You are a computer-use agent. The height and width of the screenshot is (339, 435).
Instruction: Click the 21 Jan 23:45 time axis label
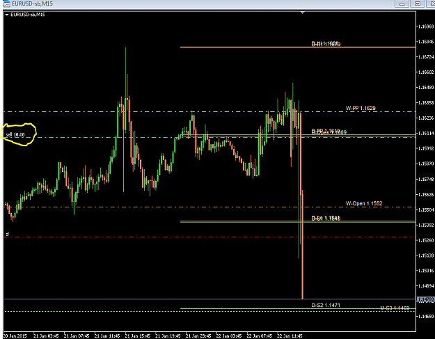(x=198, y=336)
